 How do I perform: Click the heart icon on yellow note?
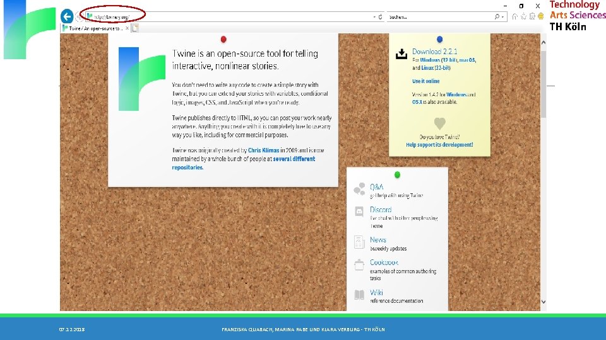click(440, 123)
